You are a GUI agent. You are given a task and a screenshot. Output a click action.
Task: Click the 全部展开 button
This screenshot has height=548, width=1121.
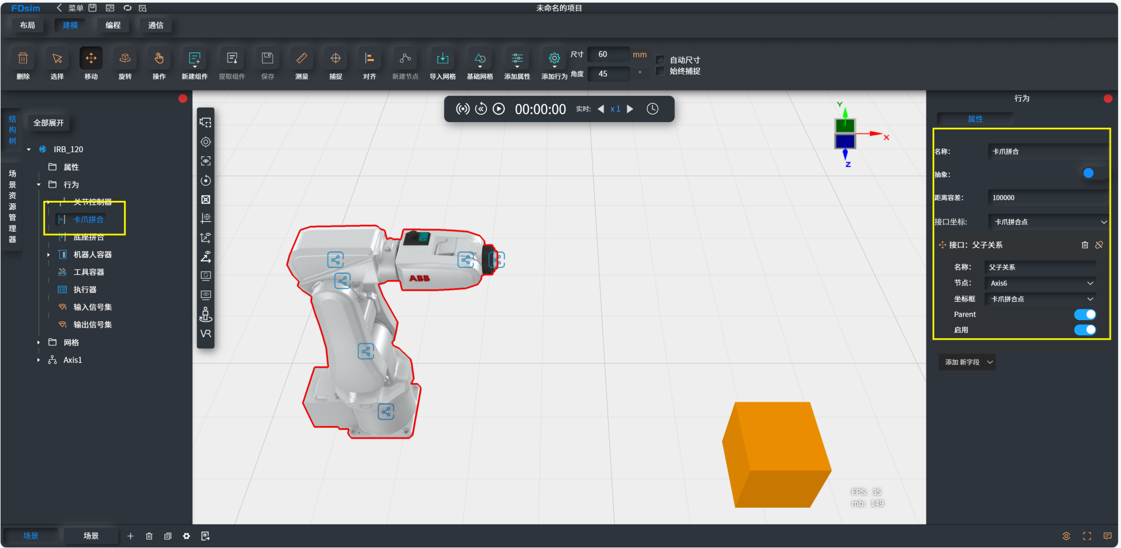49,123
